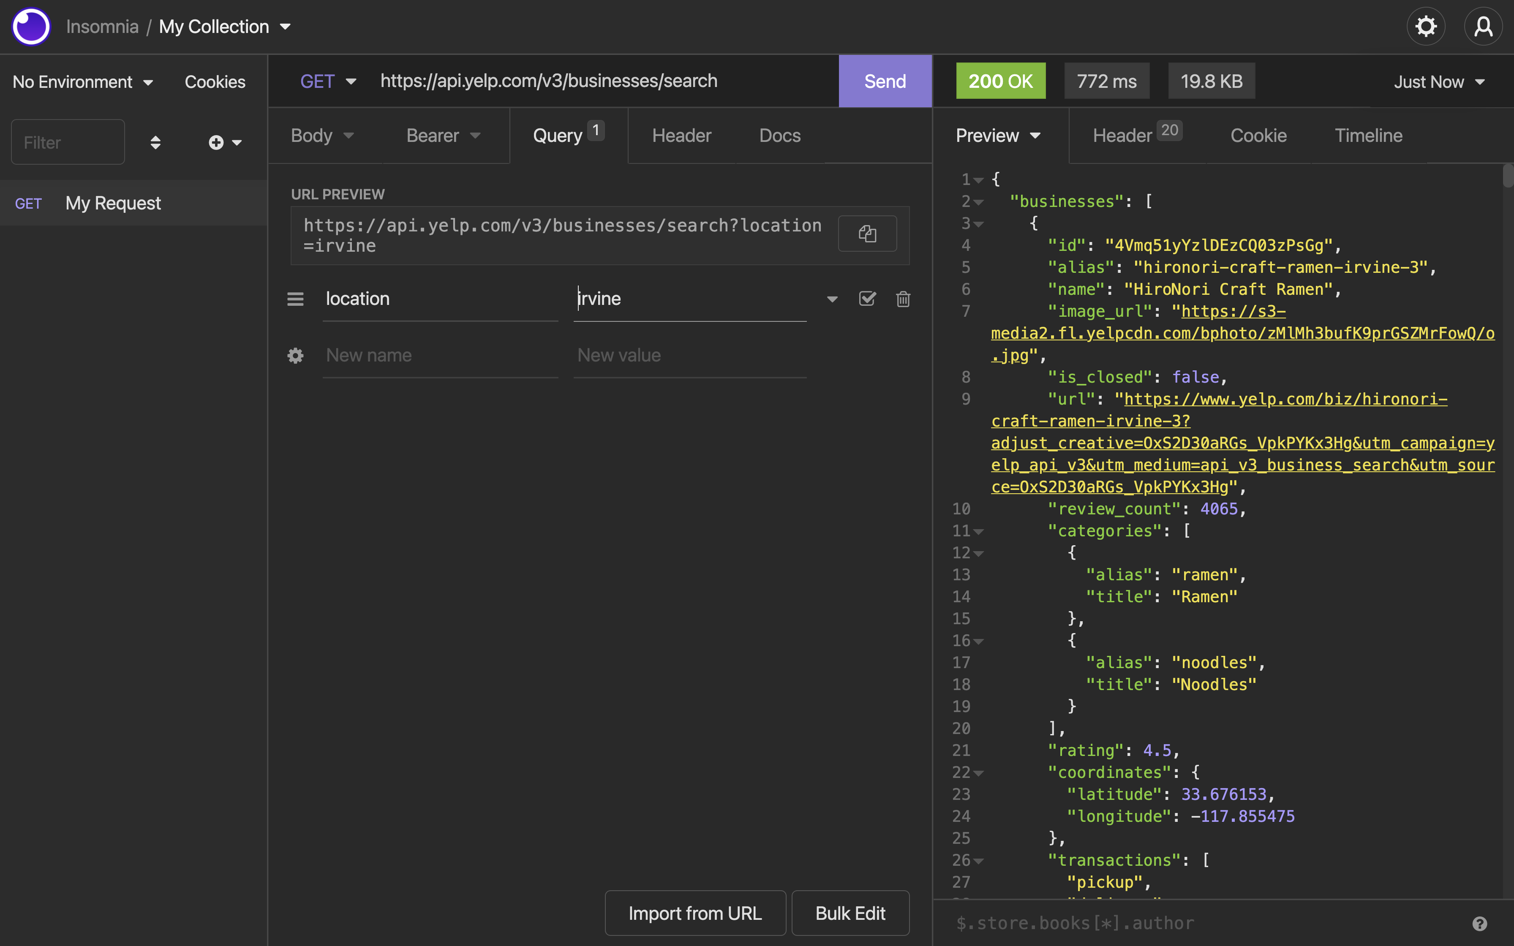Collapse the categories array on line 11
The width and height of the screenshot is (1514, 946).
[x=978, y=531]
